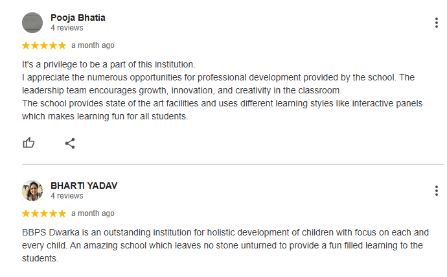Visit BHARTI YADAV's reviewer profile name
This screenshot has width=447, height=277.
click(x=84, y=186)
